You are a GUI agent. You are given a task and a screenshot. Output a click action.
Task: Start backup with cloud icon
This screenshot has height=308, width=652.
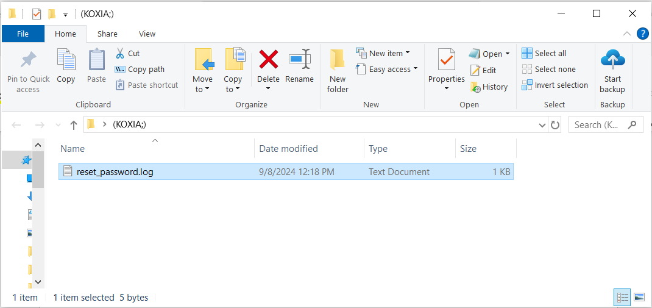tap(613, 71)
